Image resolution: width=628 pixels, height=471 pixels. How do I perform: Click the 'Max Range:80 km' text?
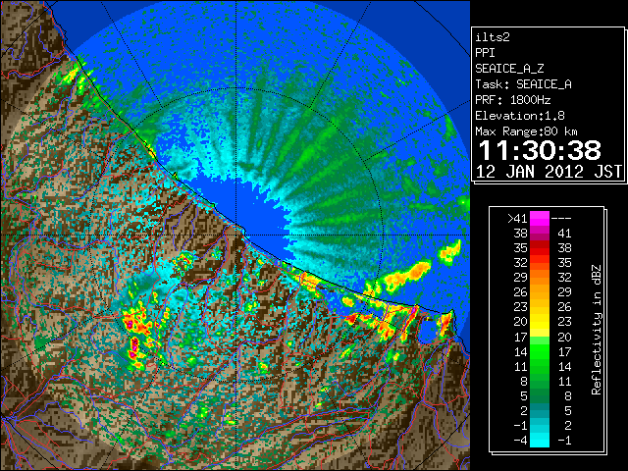click(x=526, y=131)
